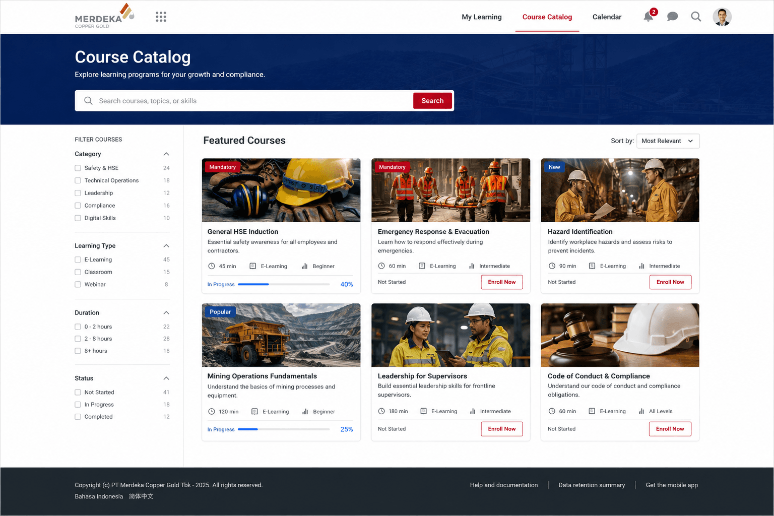The width and height of the screenshot is (774, 516).
Task: Check the Safety & HSE category filter
Action: (x=78, y=168)
